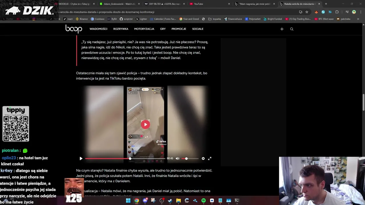Close the boop Natalia wróciła tab

point(319,4)
